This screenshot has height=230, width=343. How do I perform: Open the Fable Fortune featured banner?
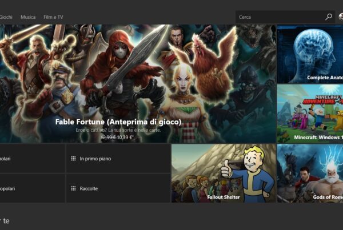pos(137,74)
